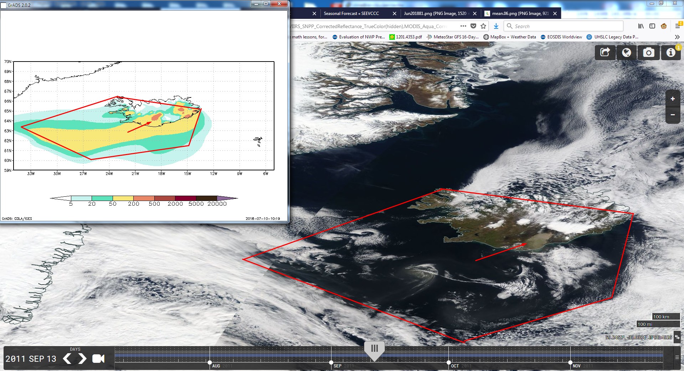Close the Seasonal Forecast SEEVCCC tab
The width and height of the screenshot is (684, 371).
[x=394, y=14]
